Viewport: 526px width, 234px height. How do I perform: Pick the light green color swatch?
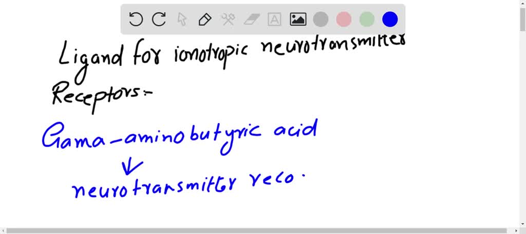(x=367, y=19)
